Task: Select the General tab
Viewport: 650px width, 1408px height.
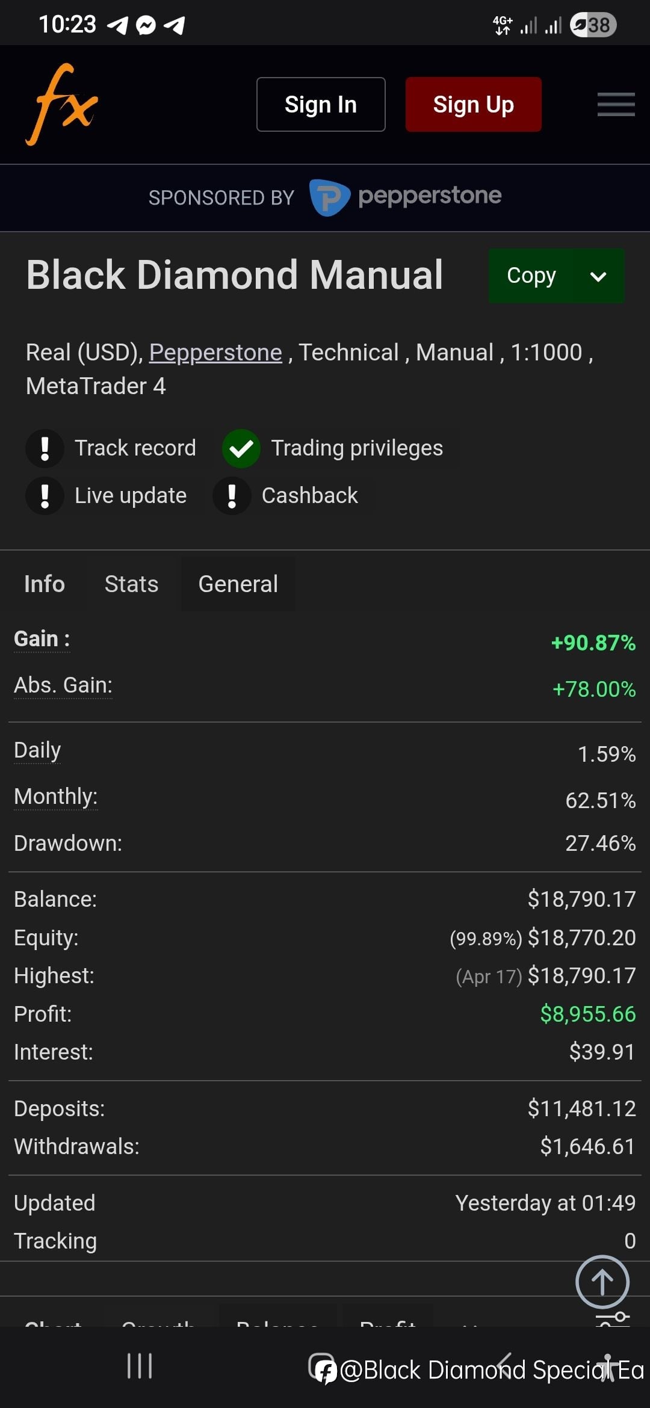Action: (238, 584)
